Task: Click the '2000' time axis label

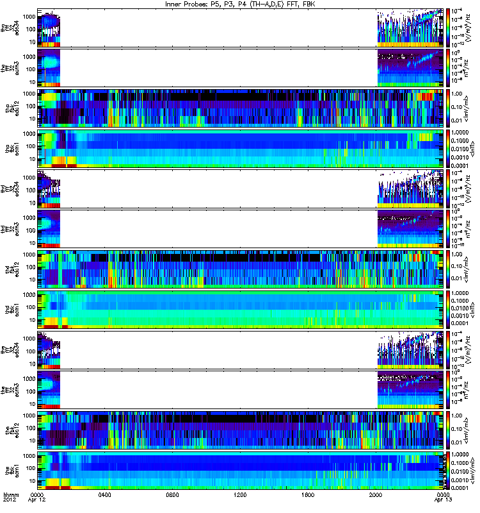Action: [376, 494]
